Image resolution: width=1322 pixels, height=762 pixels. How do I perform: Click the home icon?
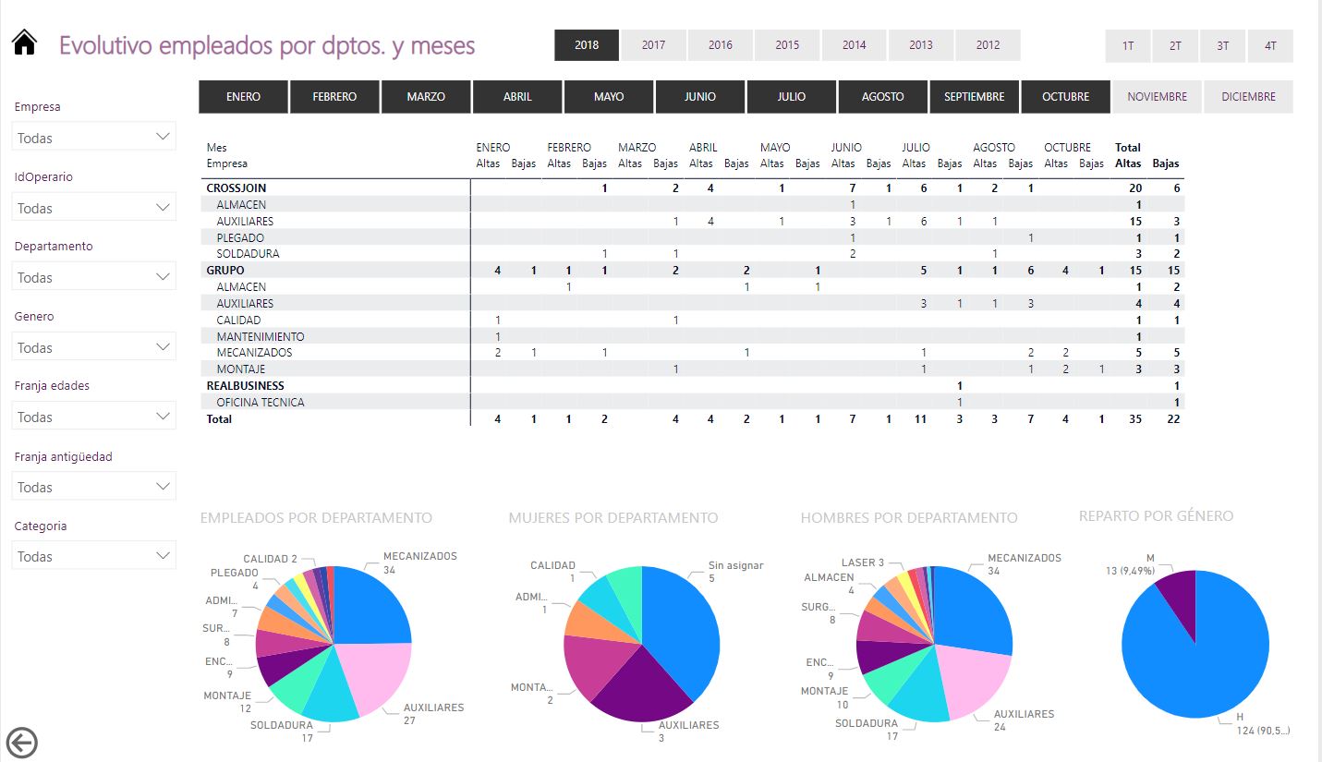coord(24,43)
